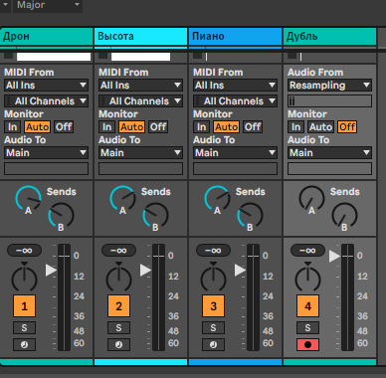Open Audio To Main dropdown on Высота
386x378 pixels.
pyautogui.click(x=140, y=153)
